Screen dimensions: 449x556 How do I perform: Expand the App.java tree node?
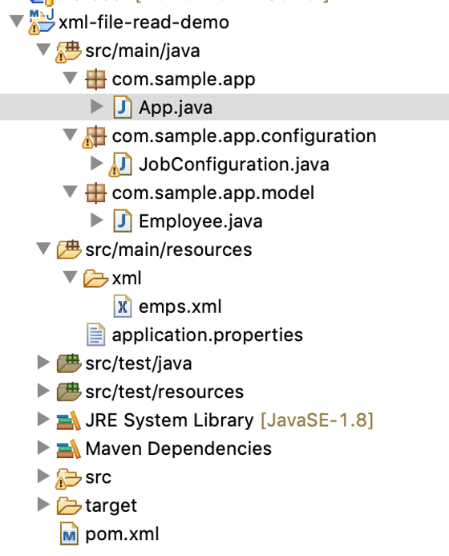(x=97, y=107)
